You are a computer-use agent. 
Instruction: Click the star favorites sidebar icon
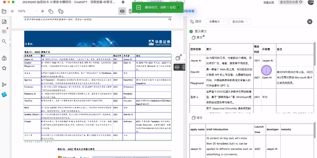(x=4, y=68)
